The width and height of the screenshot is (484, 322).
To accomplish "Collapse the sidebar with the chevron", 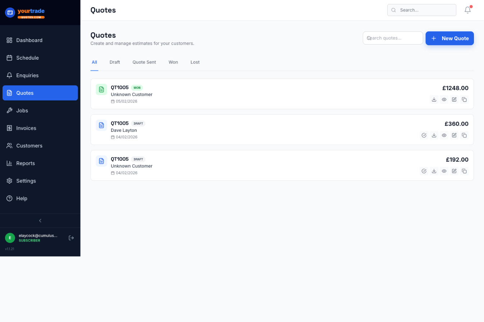I will pos(40,221).
